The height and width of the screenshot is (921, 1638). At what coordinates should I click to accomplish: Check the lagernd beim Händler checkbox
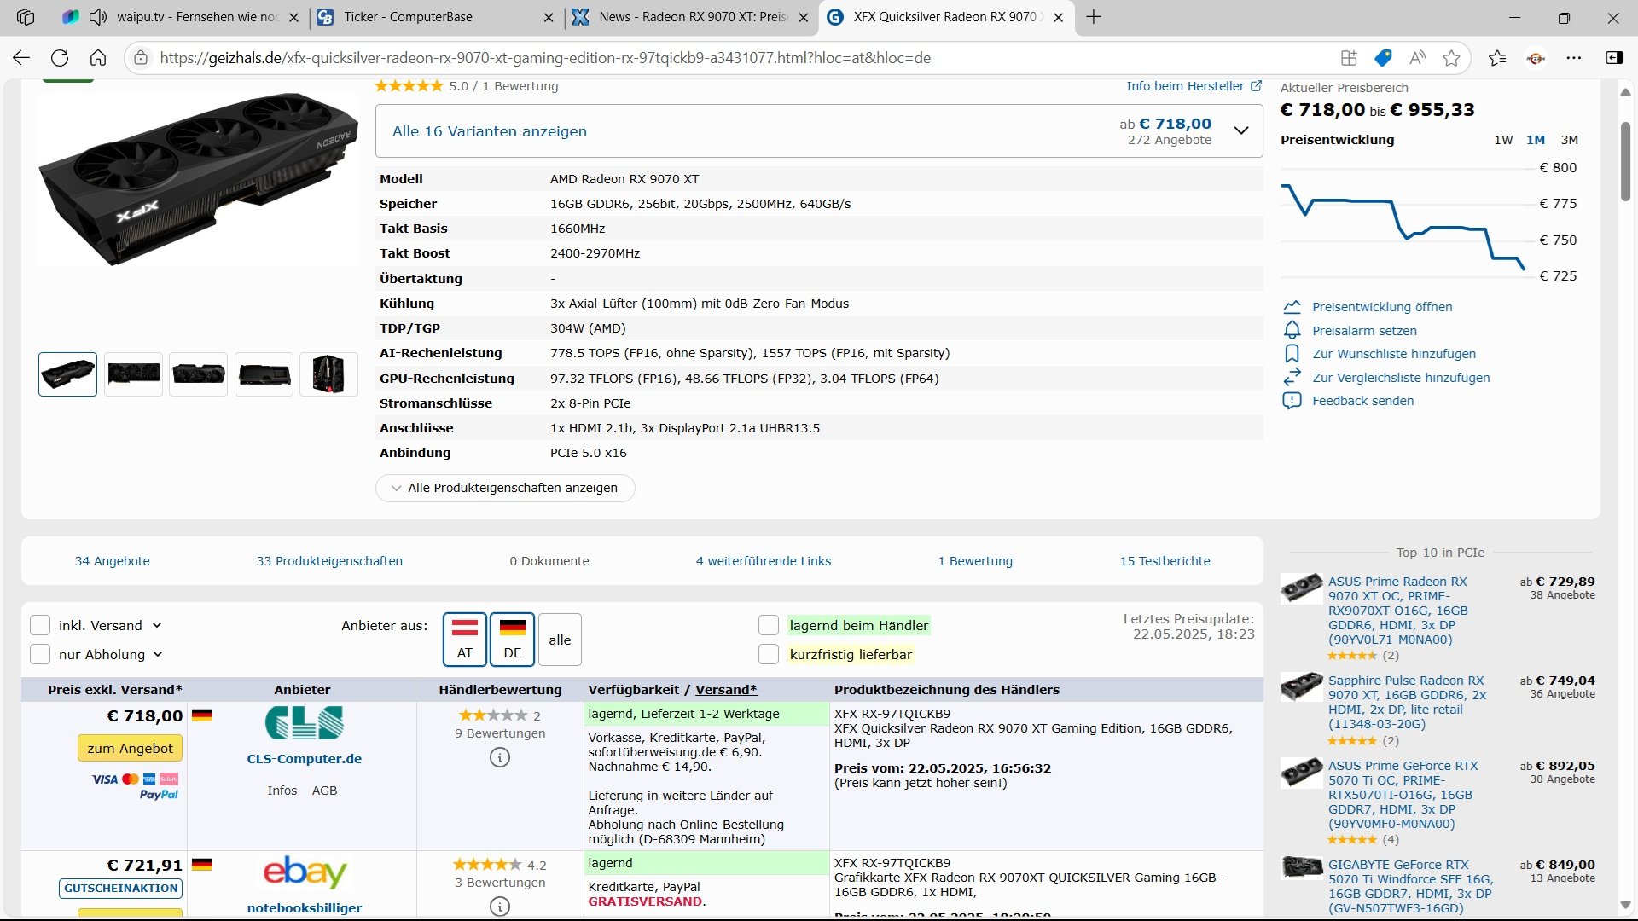point(769,625)
